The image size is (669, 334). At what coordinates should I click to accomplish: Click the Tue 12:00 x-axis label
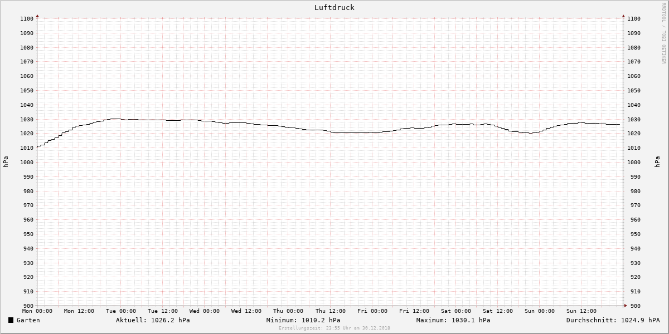pos(163,311)
